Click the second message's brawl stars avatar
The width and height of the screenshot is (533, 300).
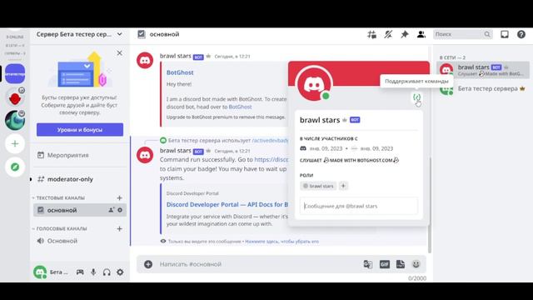coord(145,155)
